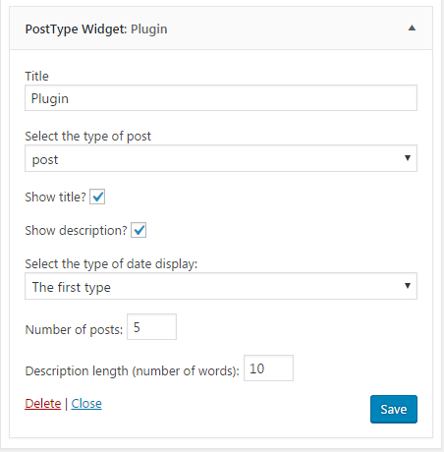Open the date display type dropdown
This screenshot has height=452, width=444.
pos(221,286)
